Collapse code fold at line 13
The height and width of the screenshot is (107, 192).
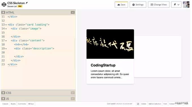[6, 25]
